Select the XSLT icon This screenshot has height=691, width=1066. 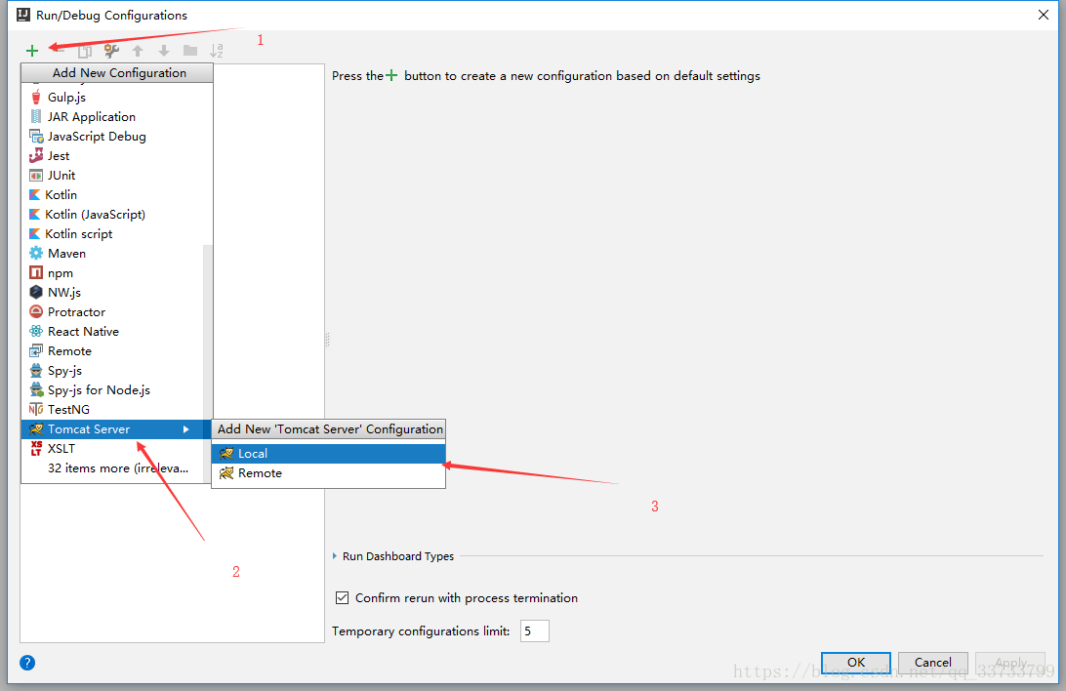[x=36, y=448]
